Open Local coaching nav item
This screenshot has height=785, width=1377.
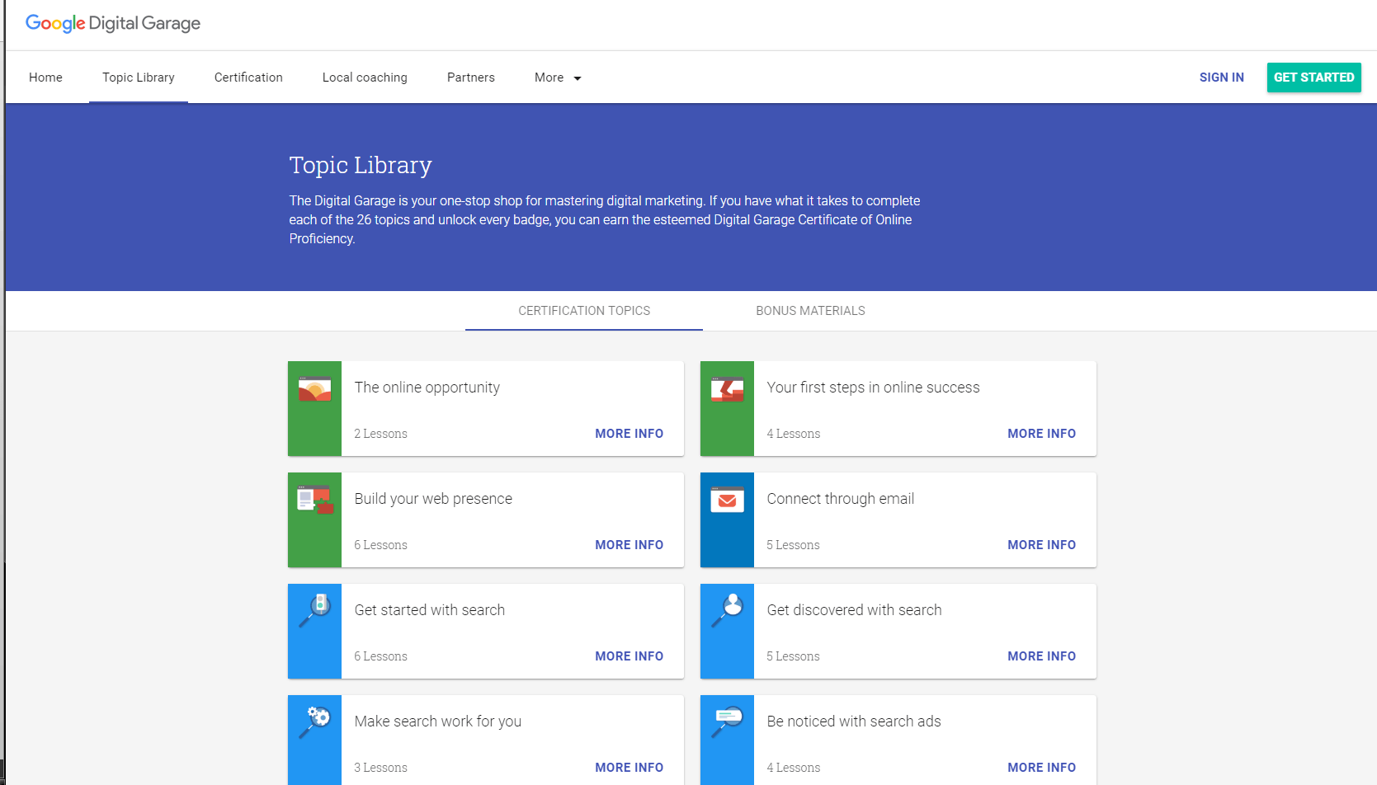(365, 78)
